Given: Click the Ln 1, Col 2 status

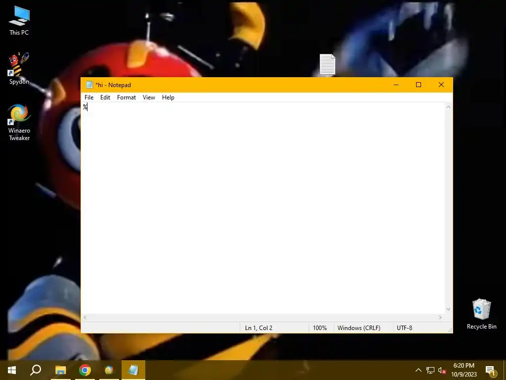Looking at the screenshot, I should pos(258,328).
